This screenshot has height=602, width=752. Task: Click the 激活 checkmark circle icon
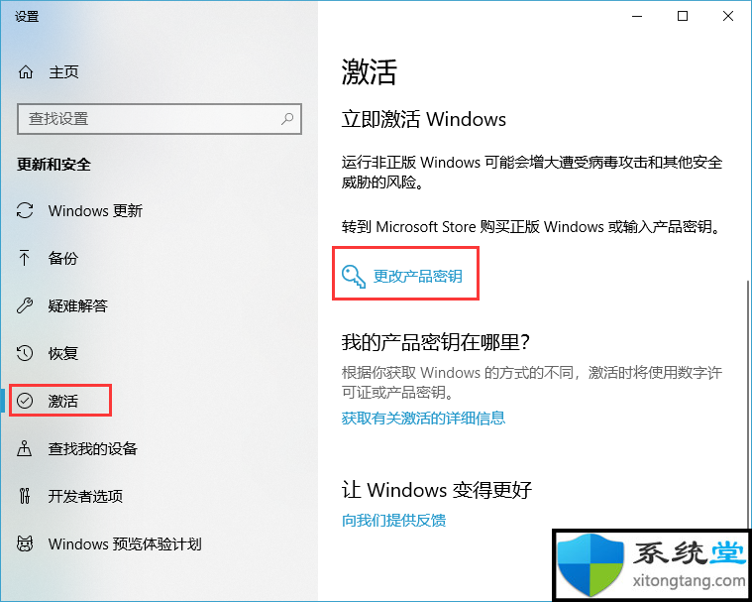click(x=25, y=401)
